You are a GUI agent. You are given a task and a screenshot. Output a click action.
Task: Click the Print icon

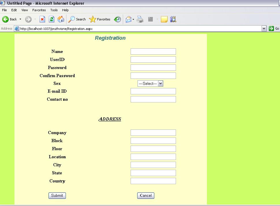(140, 19)
